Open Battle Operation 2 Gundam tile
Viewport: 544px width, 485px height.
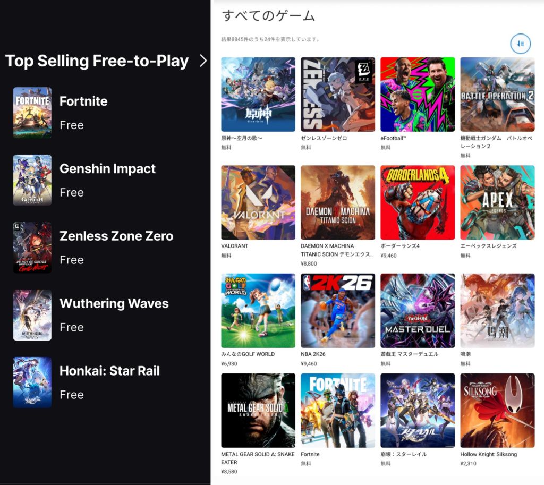click(x=497, y=95)
